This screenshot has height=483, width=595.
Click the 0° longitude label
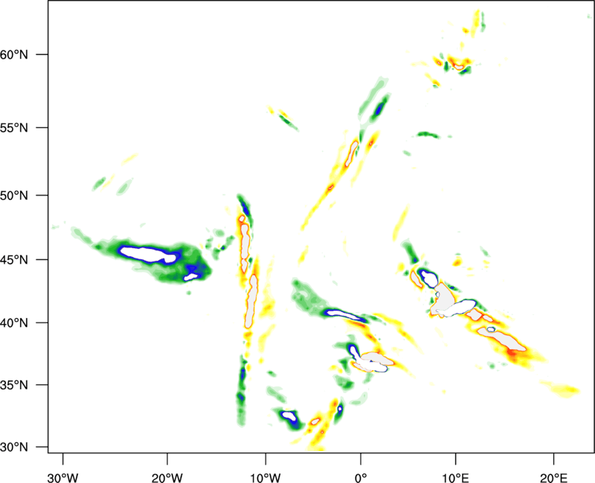point(361,478)
